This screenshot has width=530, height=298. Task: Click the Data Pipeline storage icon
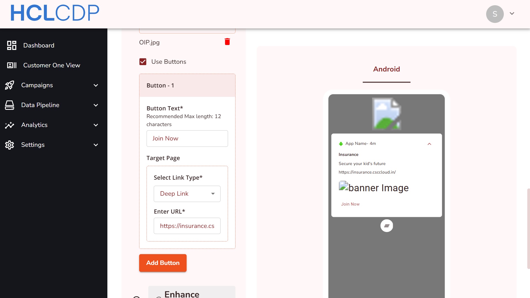[x=9, y=105]
